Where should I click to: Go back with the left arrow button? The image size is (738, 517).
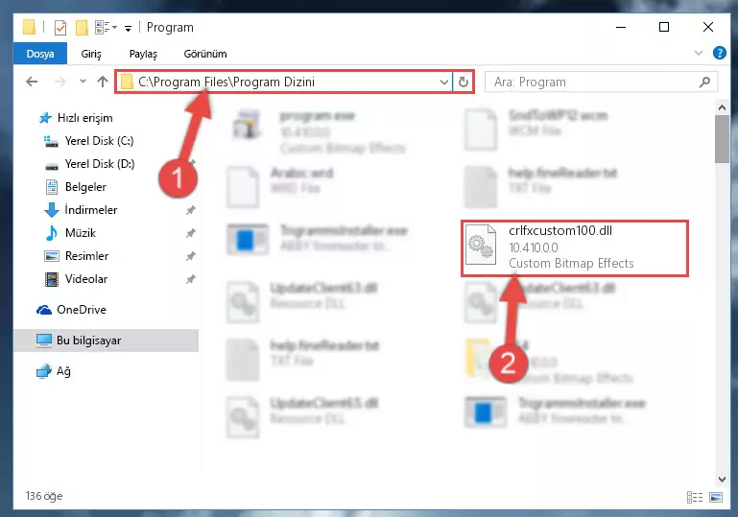click(32, 82)
